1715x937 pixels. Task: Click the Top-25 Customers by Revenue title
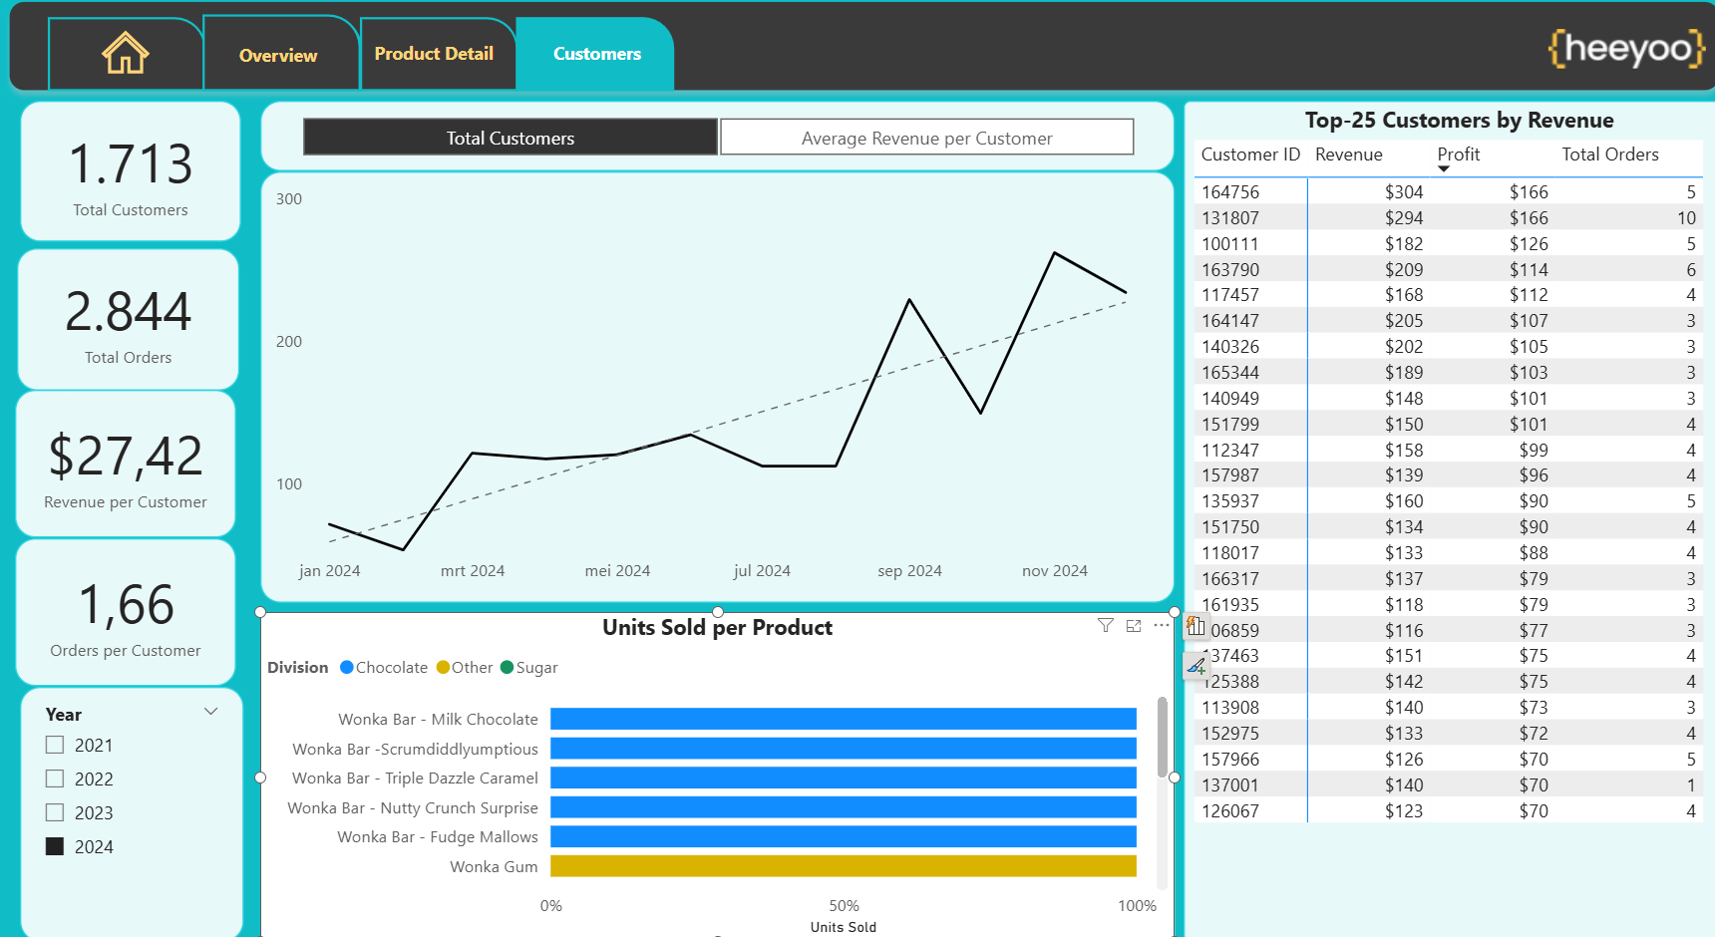[1459, 121]
